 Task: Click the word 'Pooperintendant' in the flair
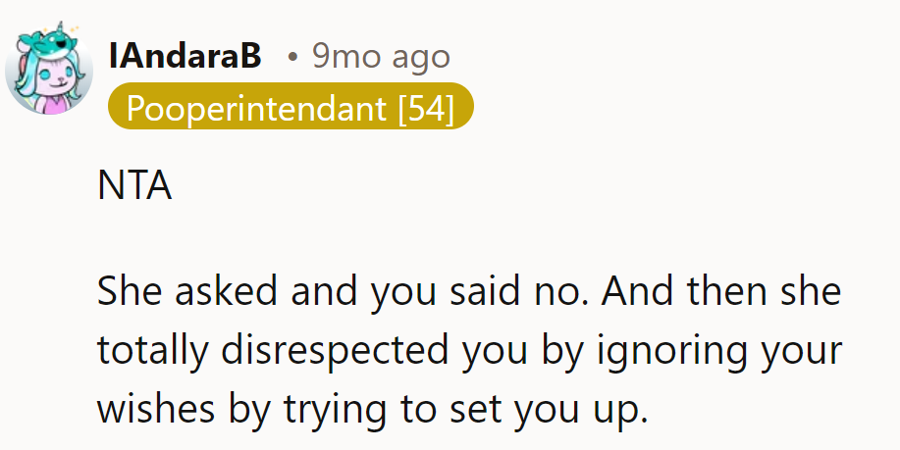tap(256, 108)
